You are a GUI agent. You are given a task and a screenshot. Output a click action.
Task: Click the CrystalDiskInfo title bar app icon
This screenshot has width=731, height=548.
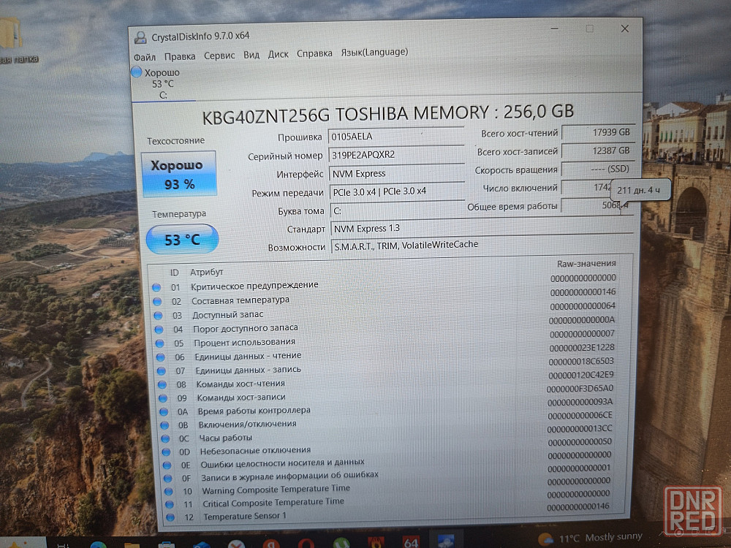tap(140, 37)
